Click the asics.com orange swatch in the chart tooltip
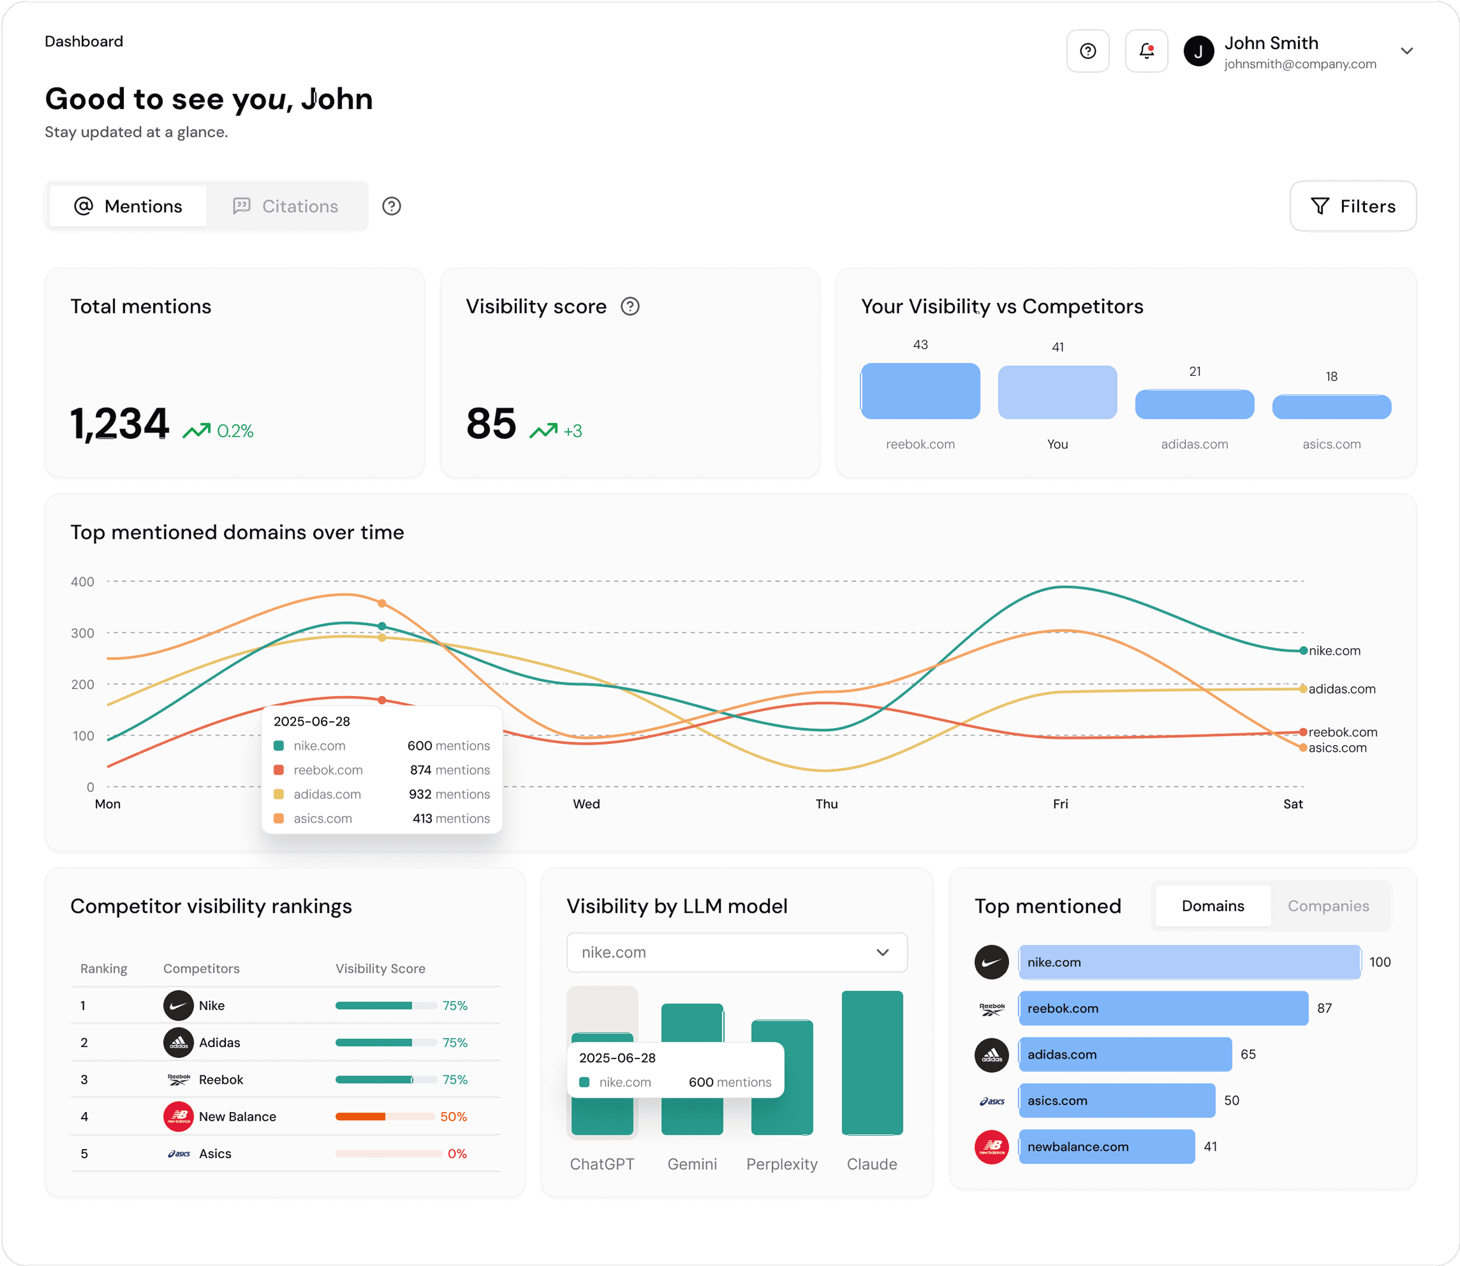Screen dimensions: 1460x1266 pyautogui.click(x=279, y=819)
